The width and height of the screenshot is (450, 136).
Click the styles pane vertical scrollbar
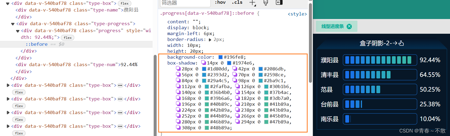310,43
